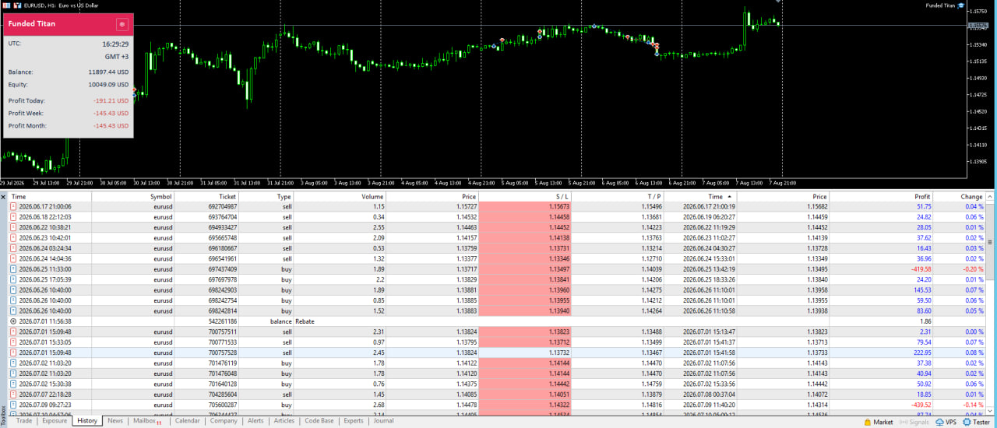Select ticket 697437409 losing buy row

click(x=498, y=268)
